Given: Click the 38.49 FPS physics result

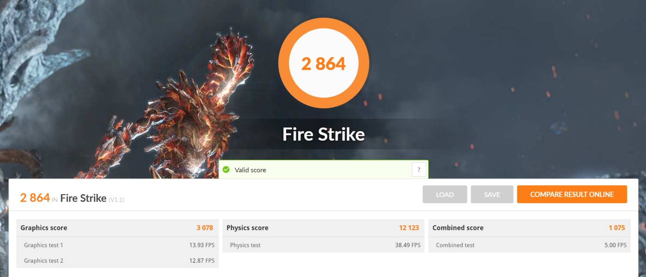Looking at the screenshot, I should 407,245.
